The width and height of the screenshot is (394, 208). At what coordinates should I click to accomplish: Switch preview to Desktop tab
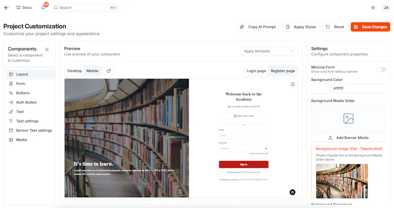tap(75, 71)
